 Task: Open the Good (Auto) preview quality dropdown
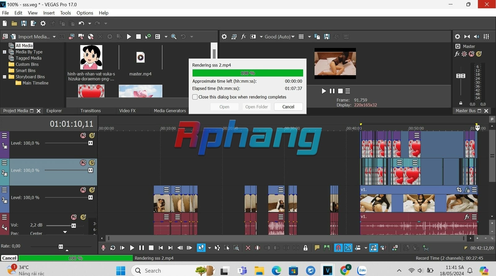click(x=279, y=37)
